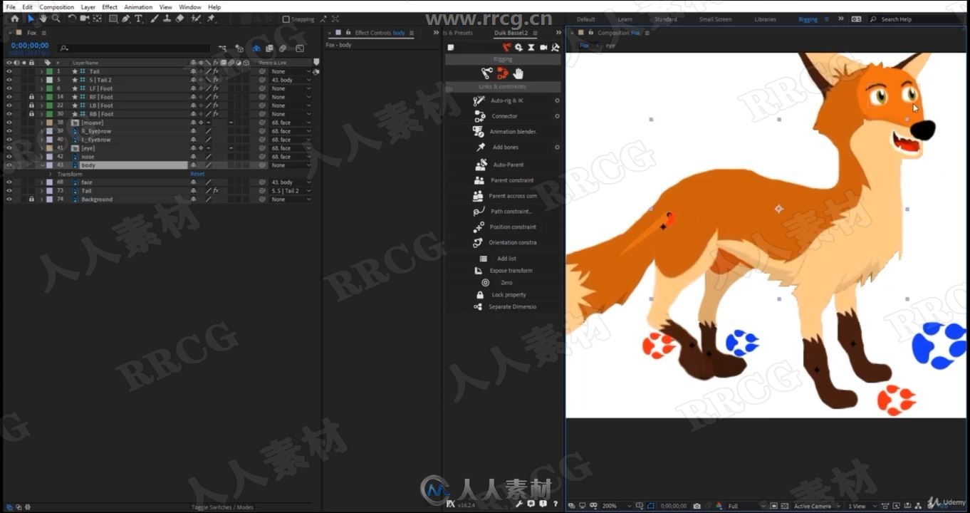Select the Unified Camera tool

tap(85, 19)
